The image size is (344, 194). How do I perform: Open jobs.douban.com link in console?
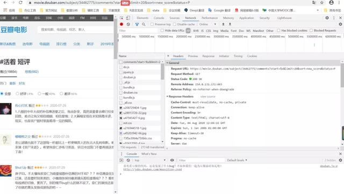(x=153, y=169)
